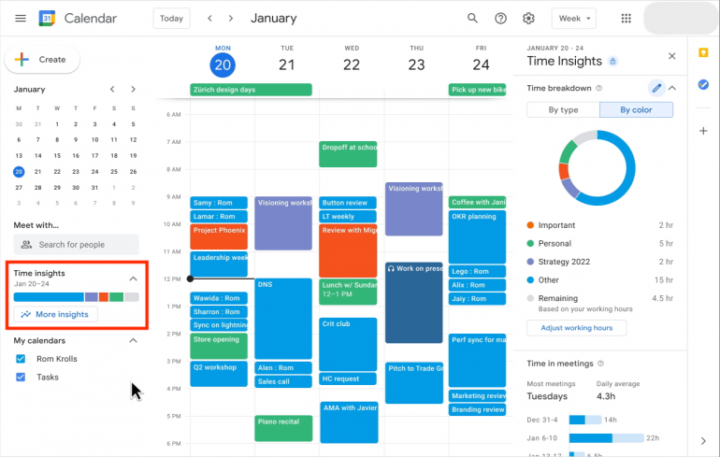Hide side panel with bottom chevron
The width and height of the screenshot is (720, 457).
coord(703,441)
